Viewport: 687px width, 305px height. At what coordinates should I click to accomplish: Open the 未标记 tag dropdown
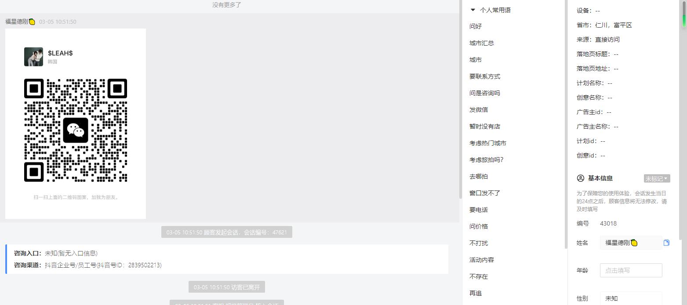pos(657,179)
